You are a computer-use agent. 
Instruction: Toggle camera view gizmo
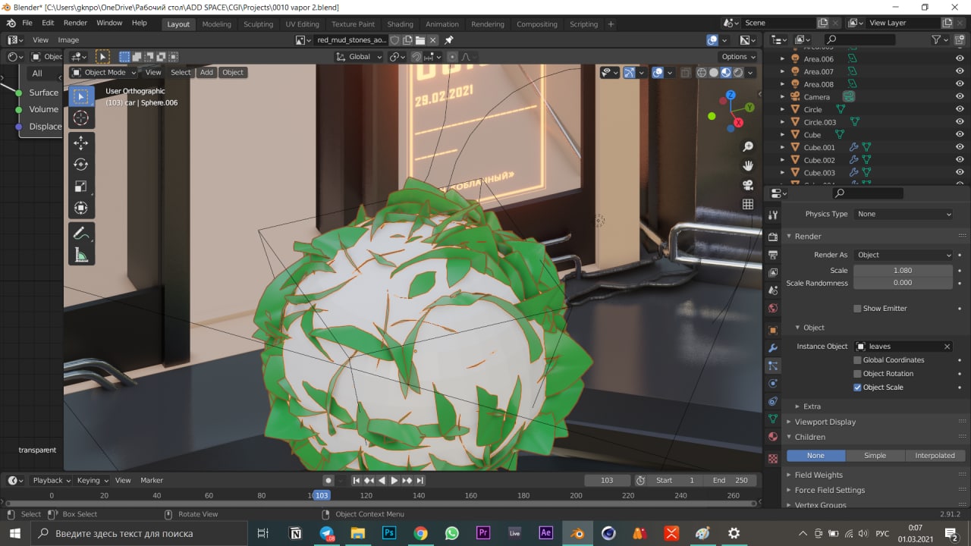click(x=748, y=185)
